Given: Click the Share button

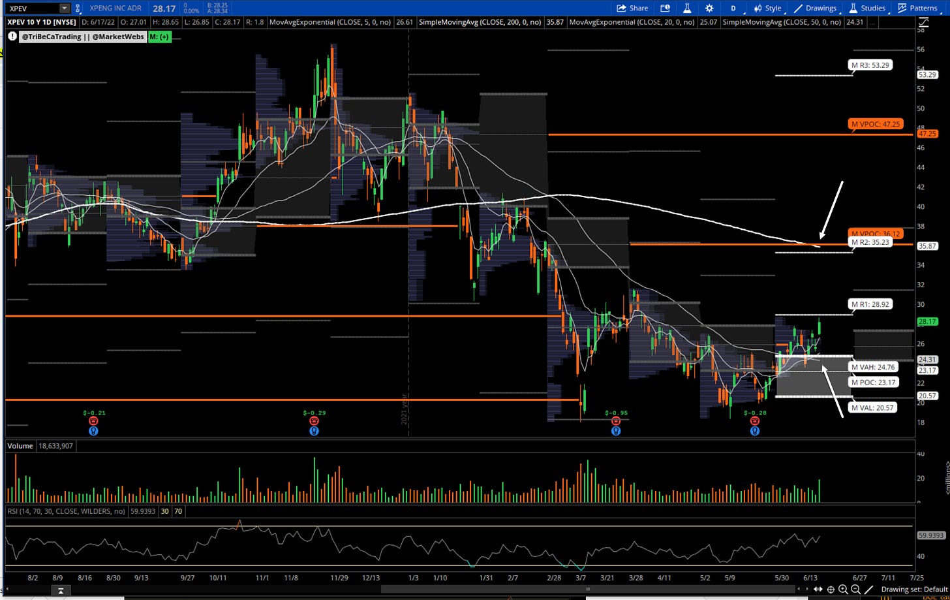Looking at the screenshot, I should click(632, 8).
